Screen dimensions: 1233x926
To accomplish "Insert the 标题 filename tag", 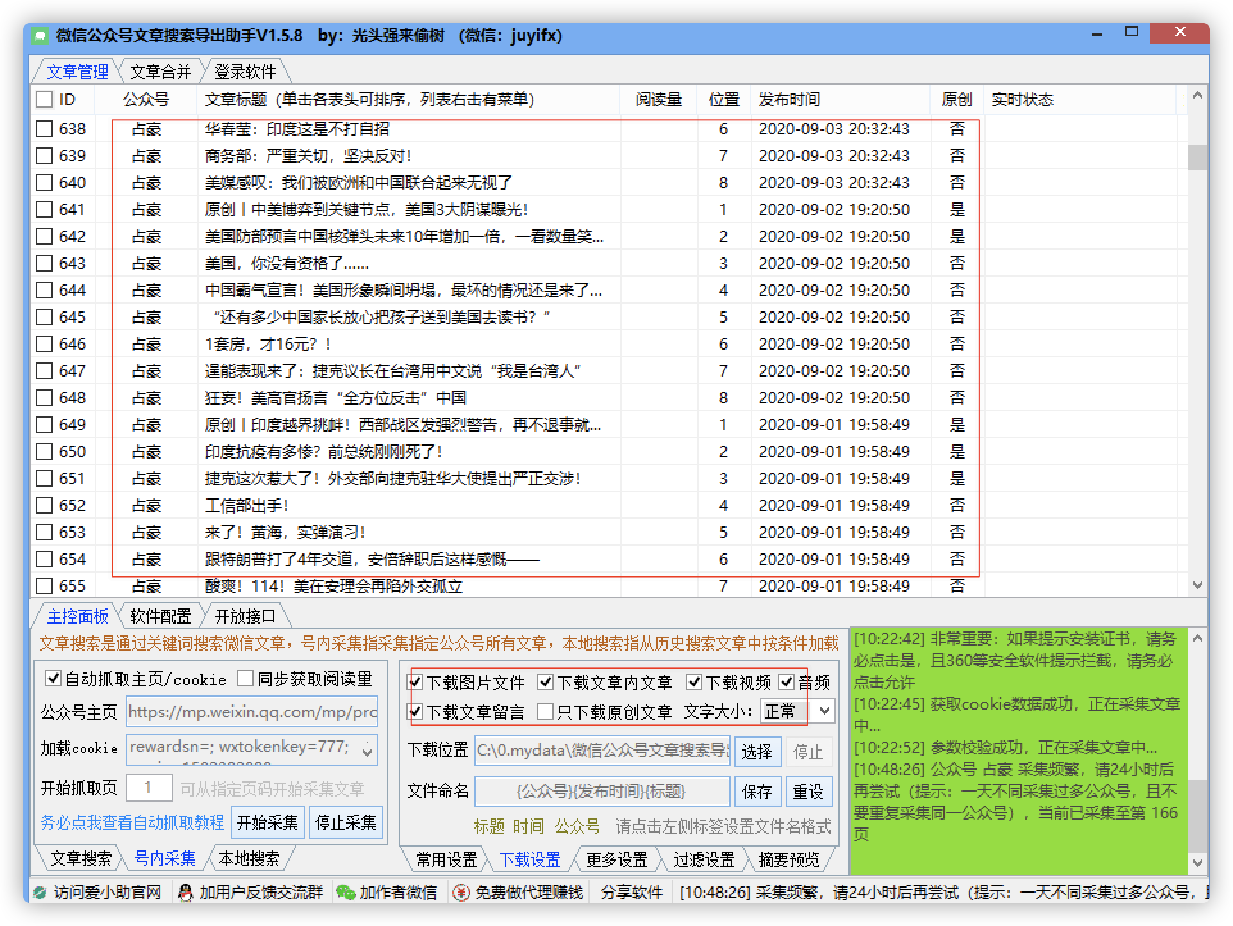I will coord(489,826).
